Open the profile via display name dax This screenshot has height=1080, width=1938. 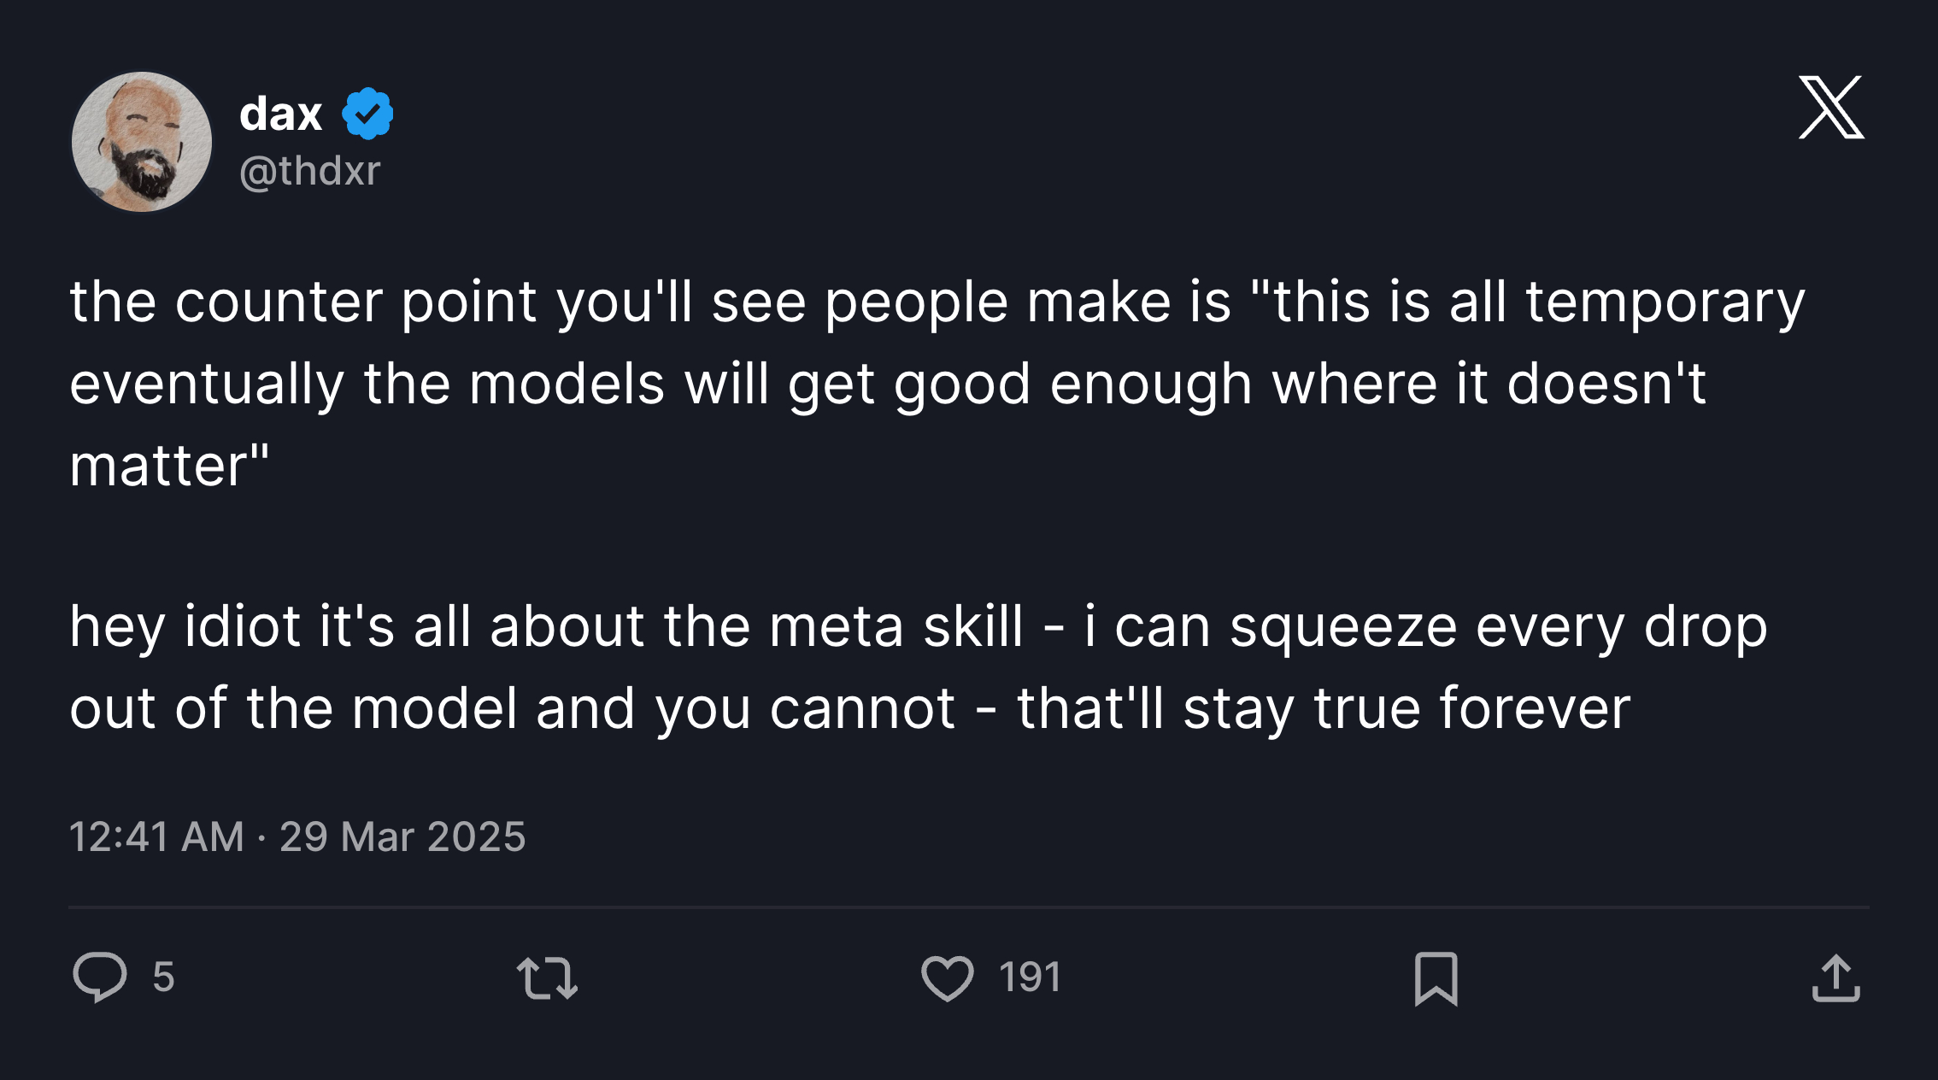point(281,114)
